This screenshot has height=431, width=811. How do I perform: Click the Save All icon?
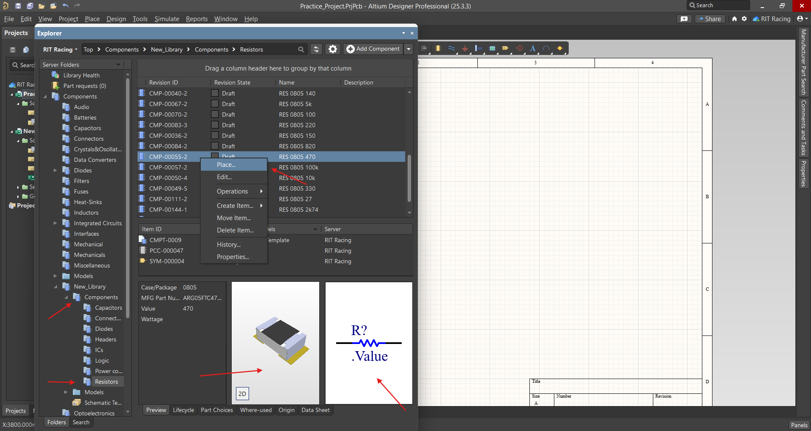click(30, 6)
